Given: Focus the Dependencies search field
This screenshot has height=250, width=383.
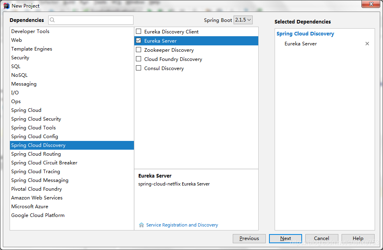Looking at the screenshot, I should [x=91, y=20].
